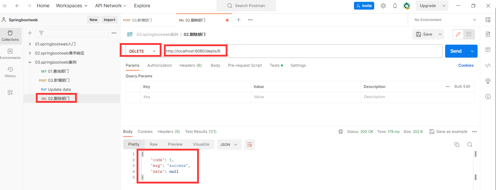
Task: Click the New button
Action: click(93, 20)
